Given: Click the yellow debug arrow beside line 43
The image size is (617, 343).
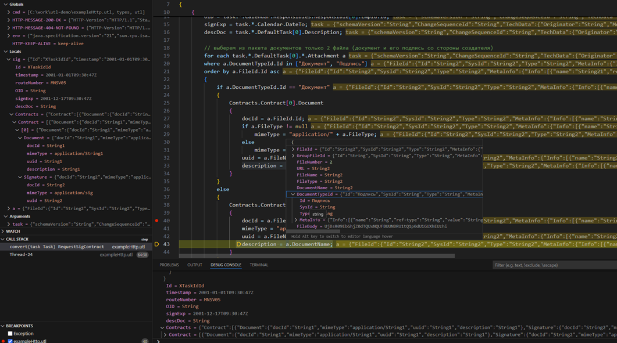Looking at the screenshot, I should [156, 244].
